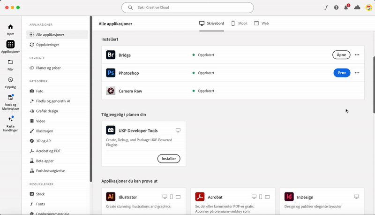Viewport: 375px width, 215px height.
Task: Click the Acrobat card title
Action: pyautogui.click(x=215, y=197)
